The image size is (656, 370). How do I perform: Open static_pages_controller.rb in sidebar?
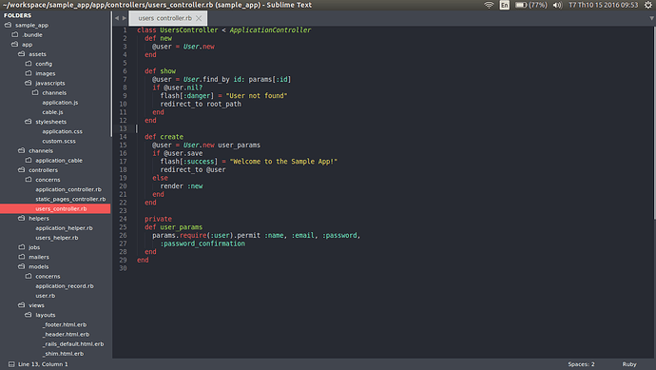coord(70,199)
